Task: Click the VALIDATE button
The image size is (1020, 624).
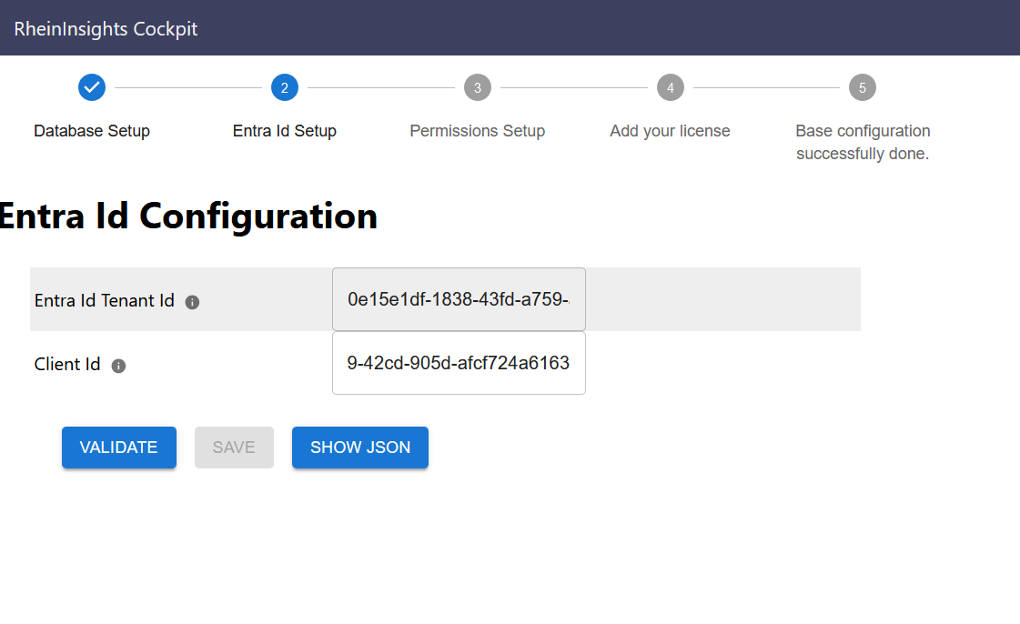Action: point(119,448)
